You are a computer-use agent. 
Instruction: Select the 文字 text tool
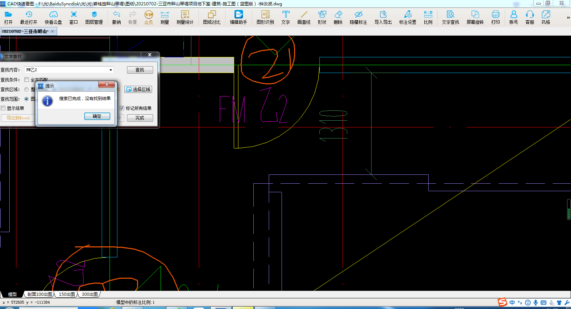point(285,17)
